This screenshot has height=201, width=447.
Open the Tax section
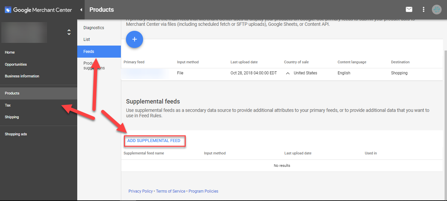point(8,105)
